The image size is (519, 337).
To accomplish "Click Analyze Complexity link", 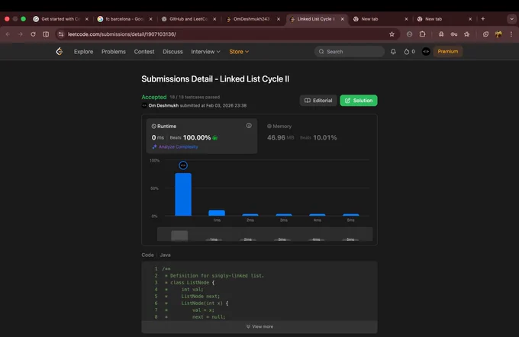I will point(175,147).
